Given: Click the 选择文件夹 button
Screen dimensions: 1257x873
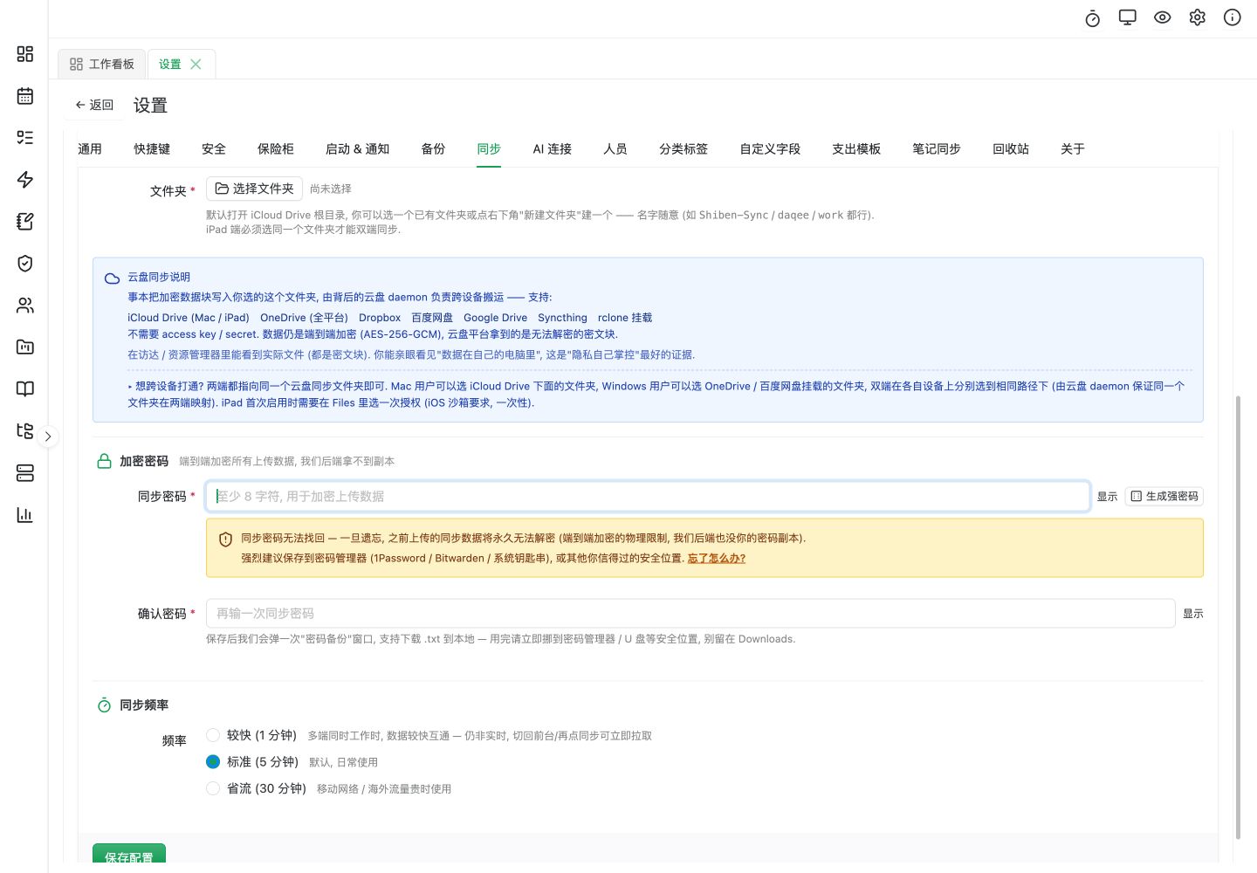Looking at the screenshot, I should tap(254, 189).
